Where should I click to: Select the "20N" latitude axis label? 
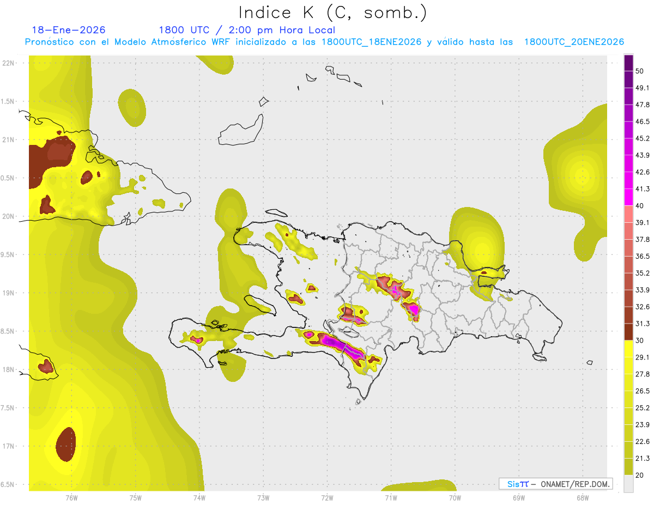(x=9, y=217)
